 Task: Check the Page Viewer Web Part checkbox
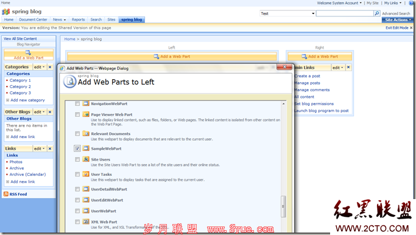tap(77, 114)
